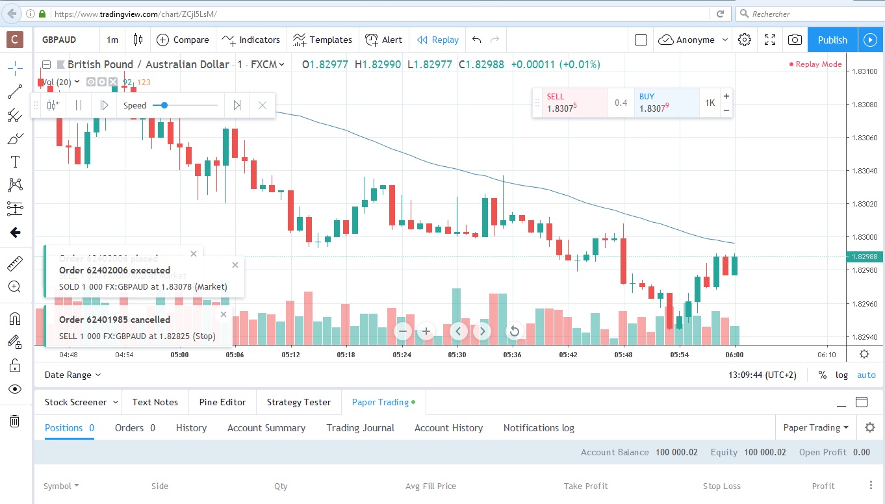885x504 pixels.
Task: Open chart properties gear in top toolbar
Action: tap(745, 40)
